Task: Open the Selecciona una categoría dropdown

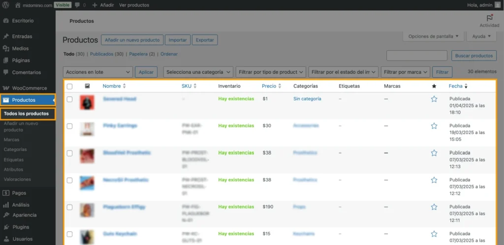Action: 198,72
